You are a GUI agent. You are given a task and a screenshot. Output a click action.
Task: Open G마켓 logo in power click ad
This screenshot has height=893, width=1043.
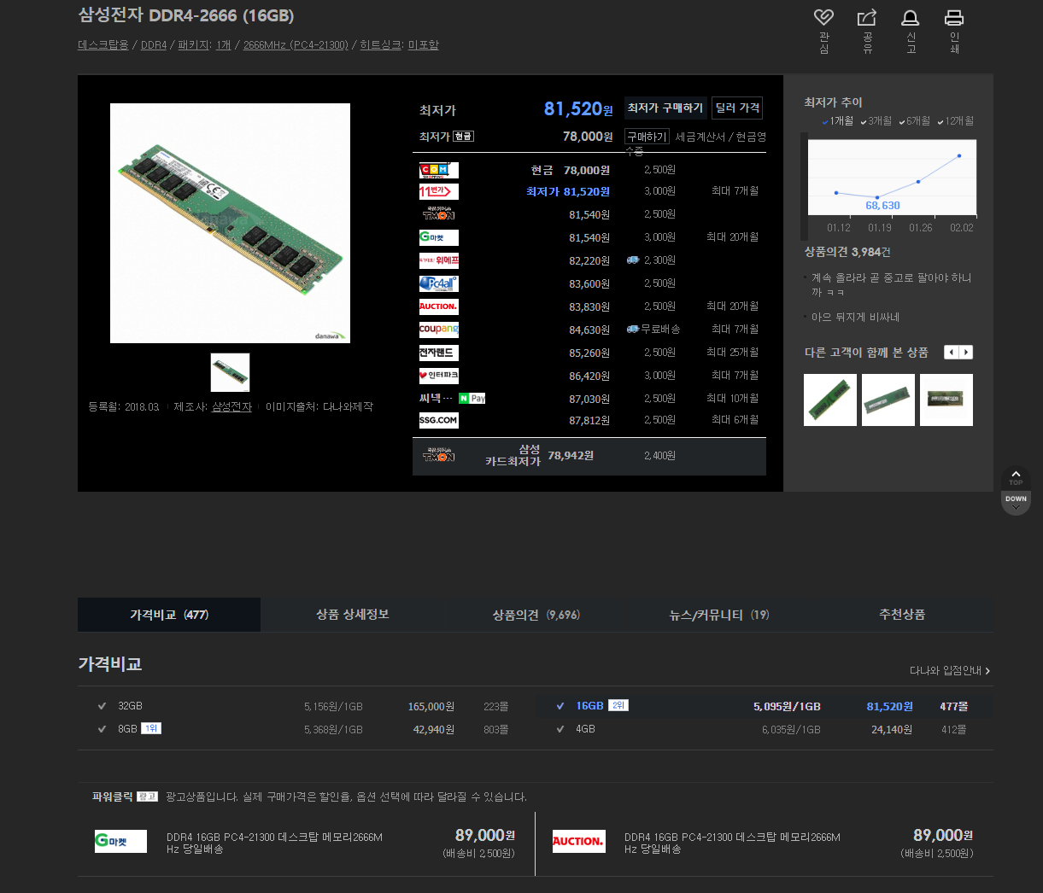point(120,841)
